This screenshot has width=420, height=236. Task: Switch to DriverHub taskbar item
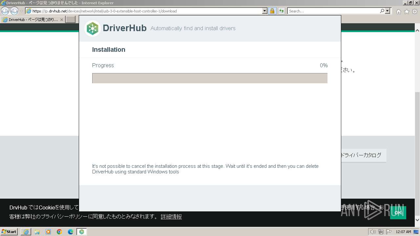[82, 231]
